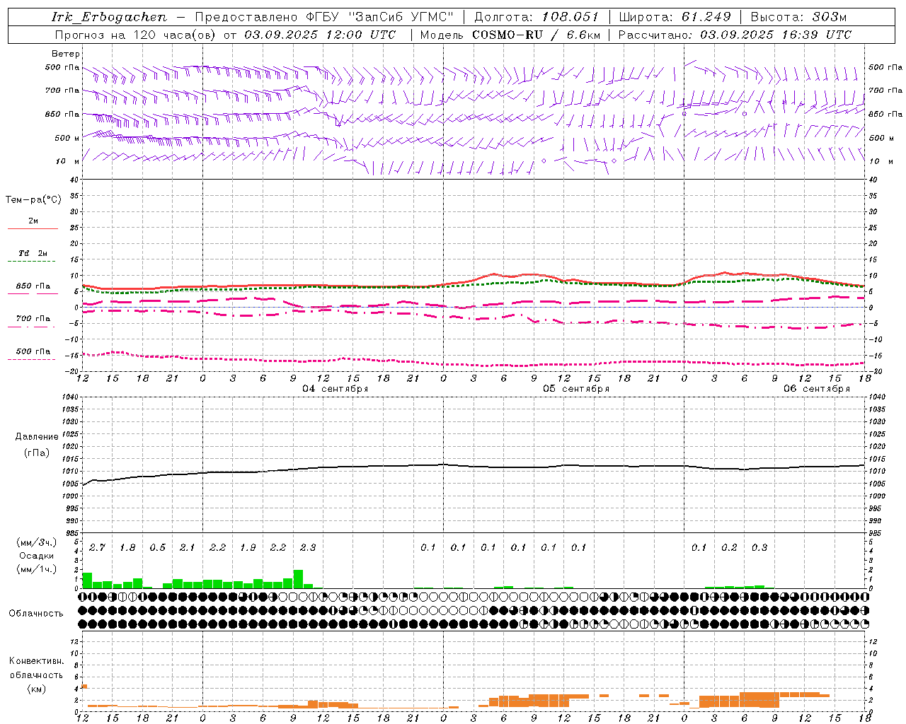Click the Широта: 61.249 value
Screen dimensions: 906x724
tap(675, 17)
